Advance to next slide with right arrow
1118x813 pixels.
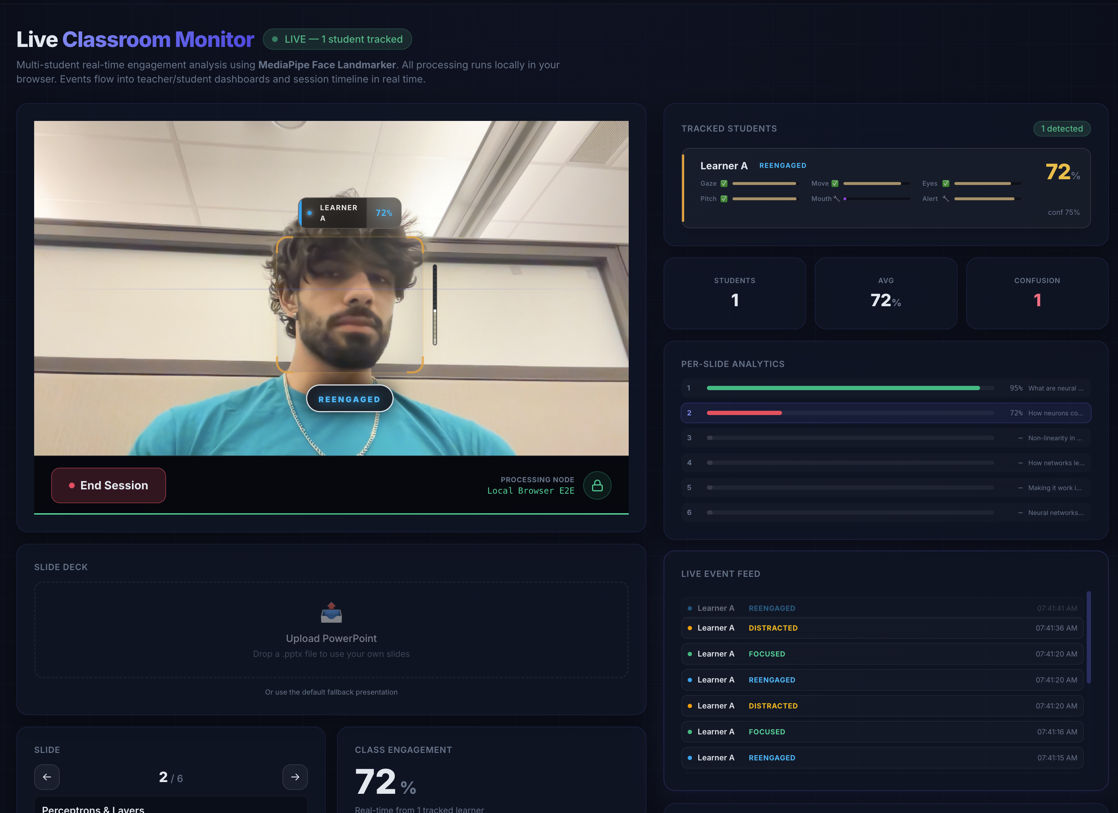pos(295,777)
